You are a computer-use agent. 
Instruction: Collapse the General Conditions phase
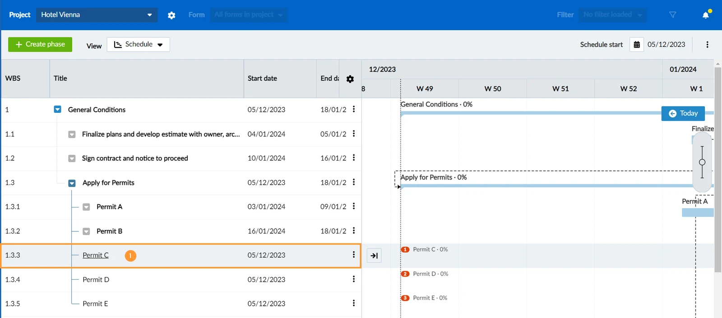tap(57, 110)
